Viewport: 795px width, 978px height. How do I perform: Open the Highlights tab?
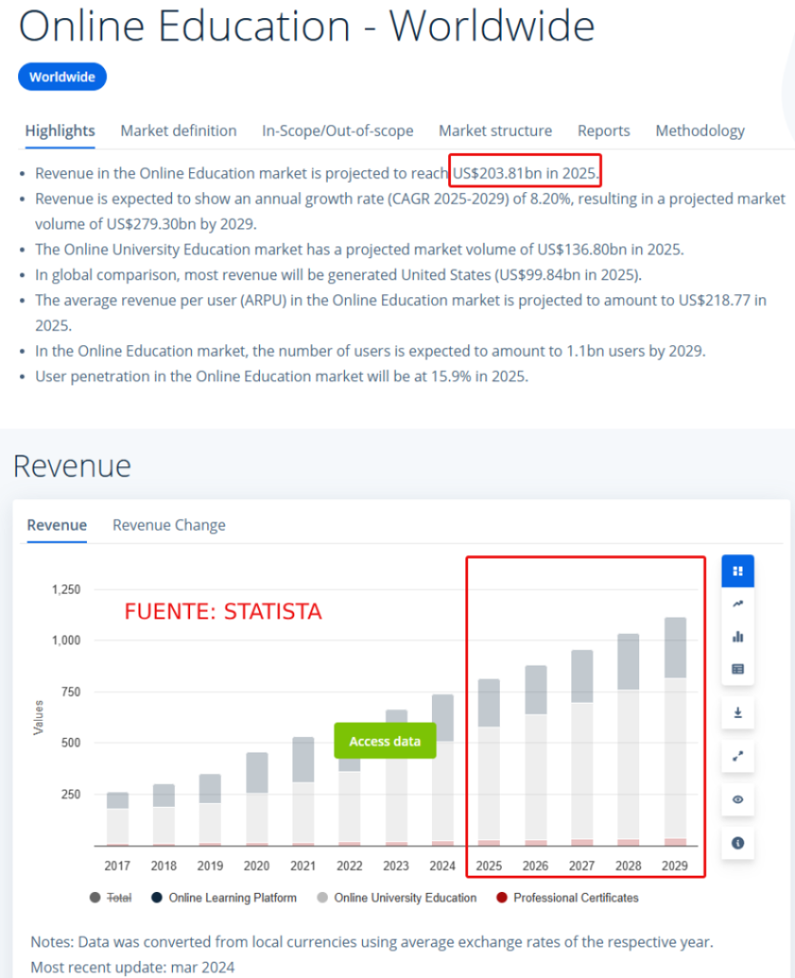[x=60, y=131]
